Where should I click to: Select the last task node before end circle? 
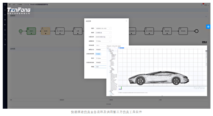(x=183, y=31)
